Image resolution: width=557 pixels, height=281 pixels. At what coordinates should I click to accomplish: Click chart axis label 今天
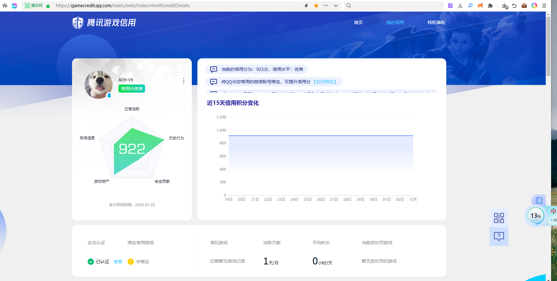tap(413, 200)
